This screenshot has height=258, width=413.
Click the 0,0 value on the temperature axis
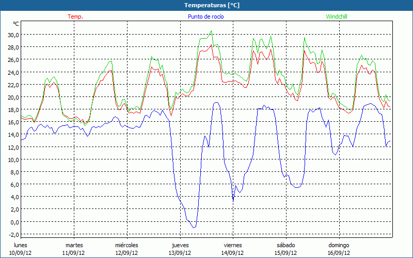(x=14, y=222)
